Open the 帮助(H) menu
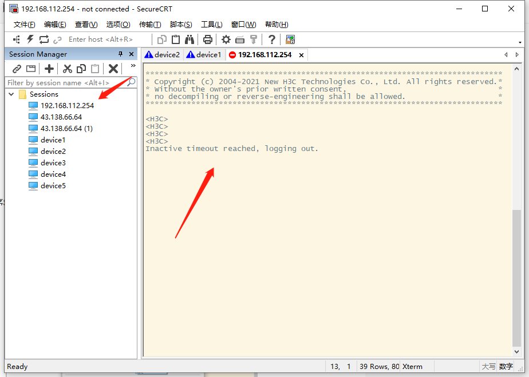 pyautogui.click(x=277, y=24)
